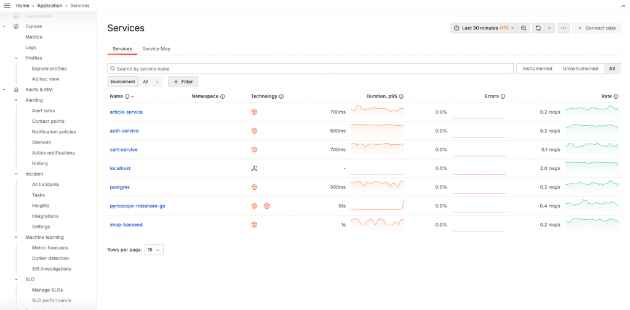The width and height of the screenshot is (630, 310).
Task: Collapse the Alerts & IRM section
Action: (x=4, y=90)
